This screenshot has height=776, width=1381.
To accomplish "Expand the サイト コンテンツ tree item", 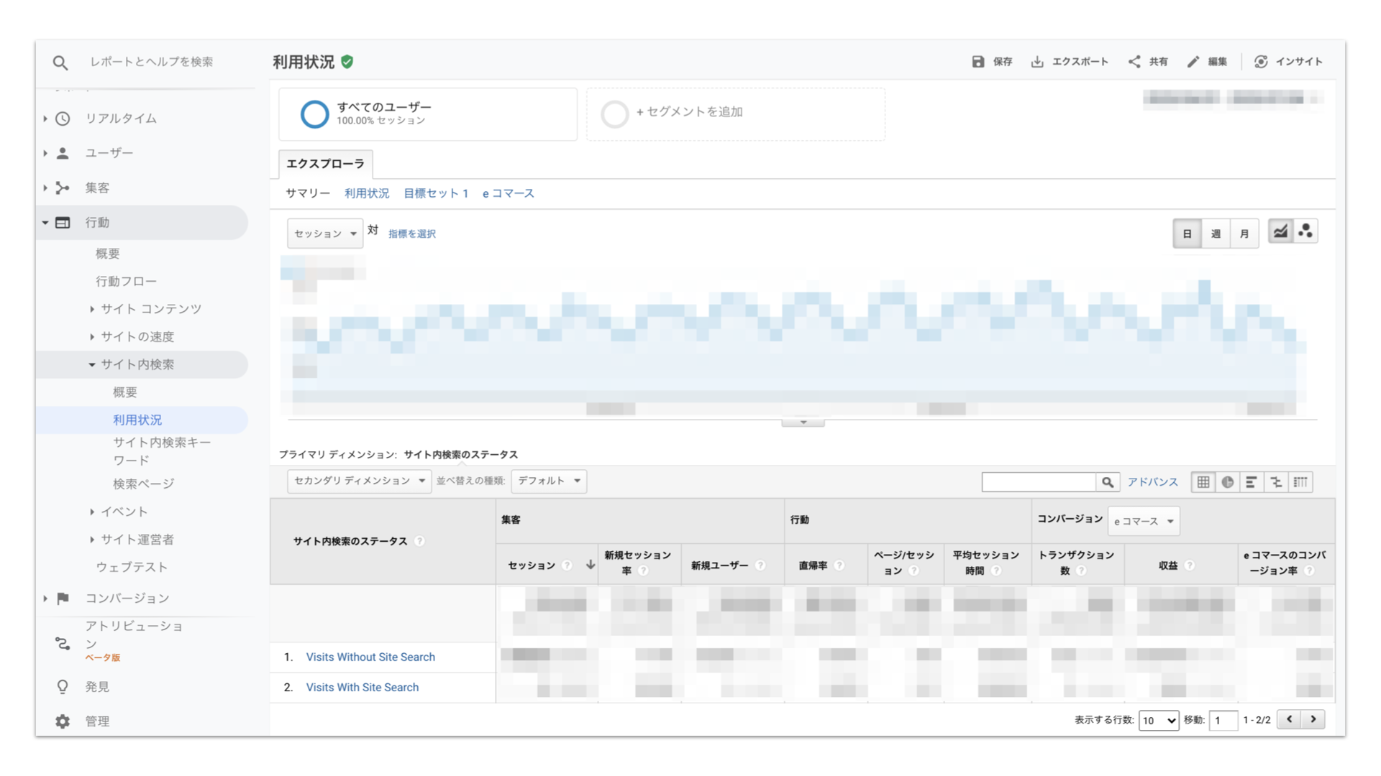I will click(x=92, y=309).
